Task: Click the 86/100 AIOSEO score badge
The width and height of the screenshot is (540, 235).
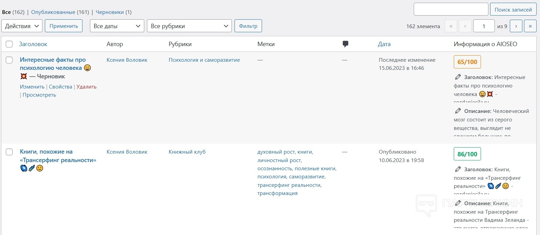Action: (x=467, y=154)
